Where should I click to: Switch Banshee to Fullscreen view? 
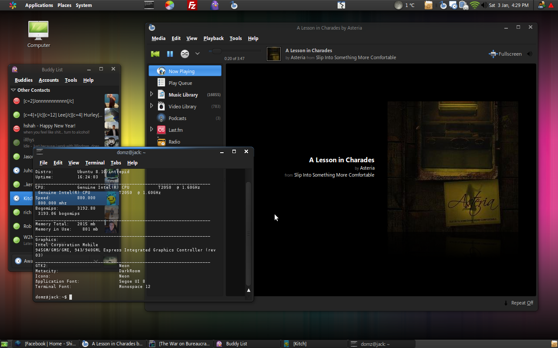pyautogui.click(x=505, y=54)
